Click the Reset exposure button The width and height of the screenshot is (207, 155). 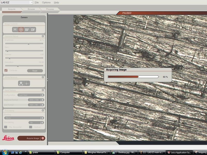click(x=35, y=71)
